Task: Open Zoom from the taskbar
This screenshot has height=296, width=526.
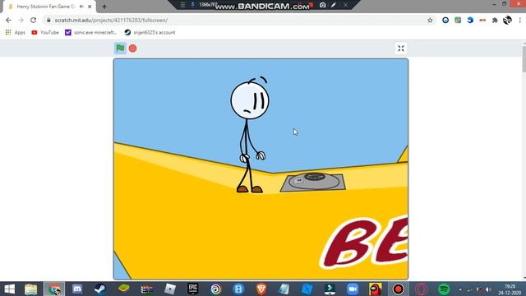Action: coord(353,289)
